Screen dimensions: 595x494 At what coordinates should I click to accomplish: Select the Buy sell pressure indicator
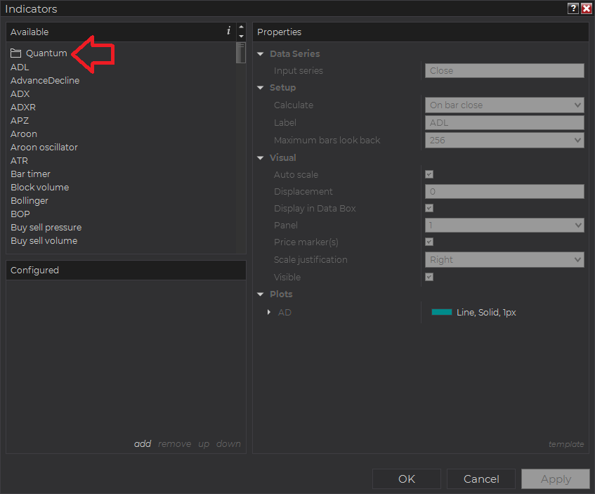tap(46, 228)
